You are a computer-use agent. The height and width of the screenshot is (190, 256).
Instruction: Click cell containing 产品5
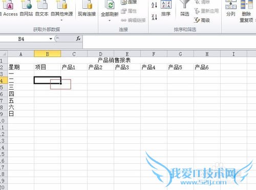pyautogui.click(x=180, y=67)
